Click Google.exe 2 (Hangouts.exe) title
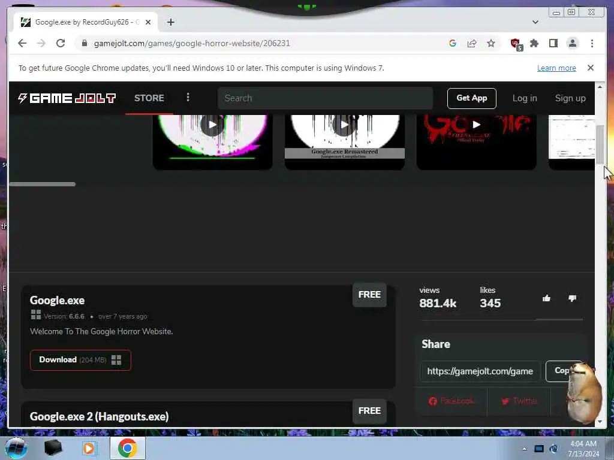614x460 pixels. (x=99, y=417)
